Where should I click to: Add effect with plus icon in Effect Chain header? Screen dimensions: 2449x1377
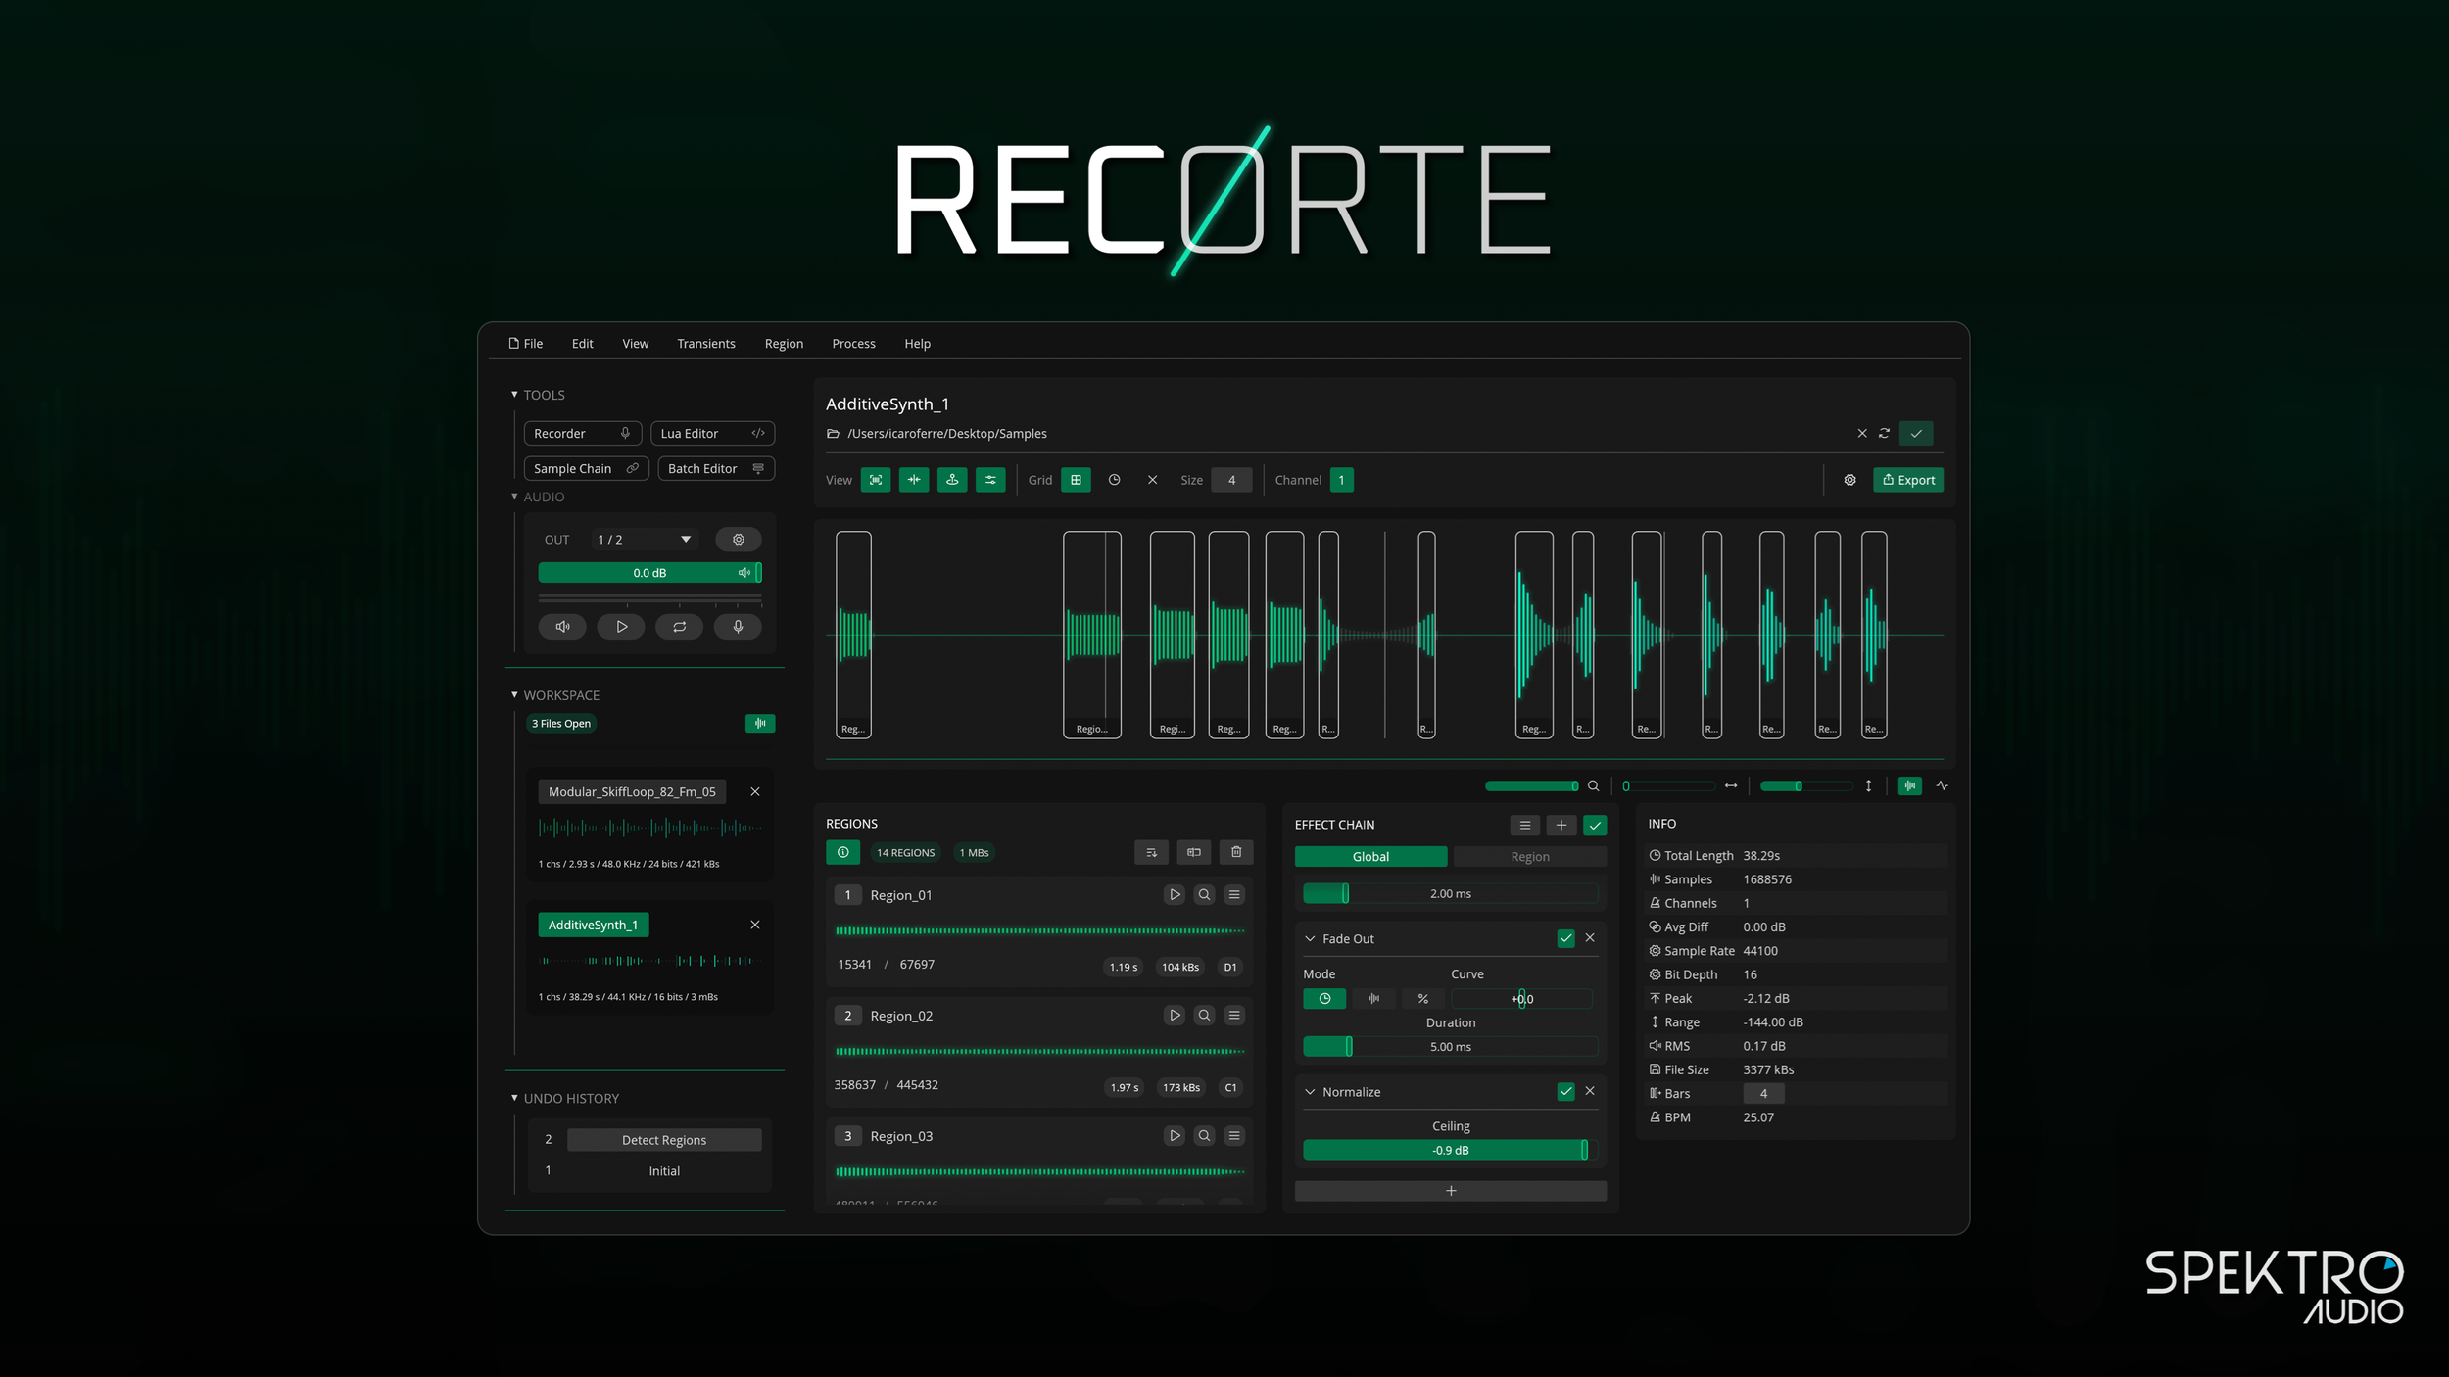[1561, 825]
